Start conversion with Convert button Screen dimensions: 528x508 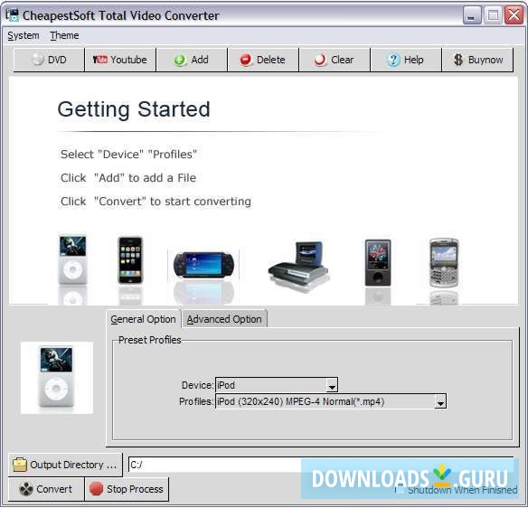46,489
